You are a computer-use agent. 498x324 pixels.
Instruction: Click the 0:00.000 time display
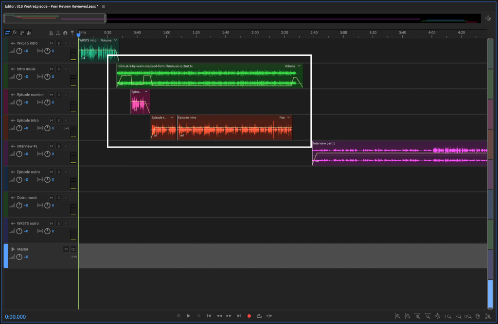click(15, 317)
